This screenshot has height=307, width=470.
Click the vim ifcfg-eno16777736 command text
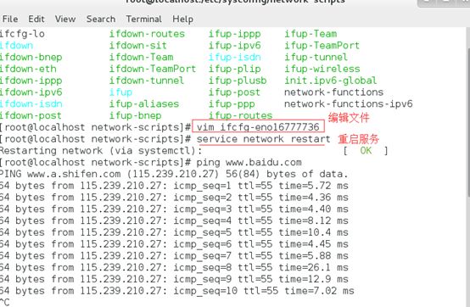[x=258, y=127]
